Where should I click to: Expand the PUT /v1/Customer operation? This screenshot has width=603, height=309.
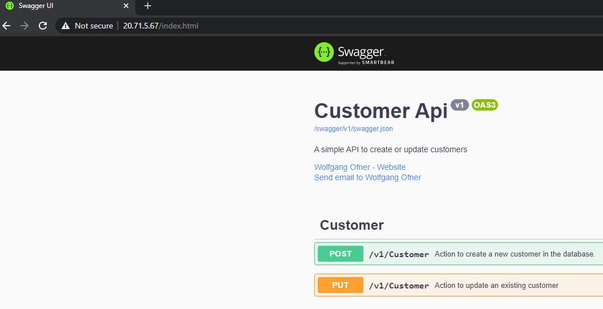(459, 286)
